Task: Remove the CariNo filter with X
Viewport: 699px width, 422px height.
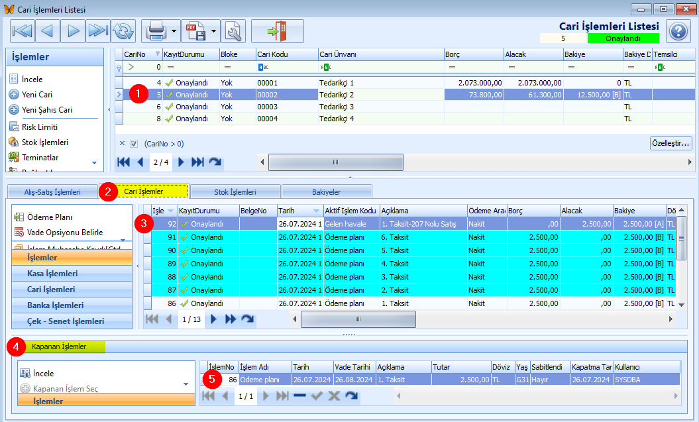Action: pyautogui.click(x=122, y=144)
